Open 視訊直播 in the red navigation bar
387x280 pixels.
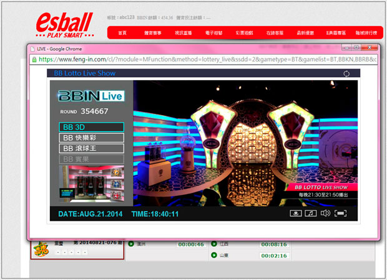184,33
